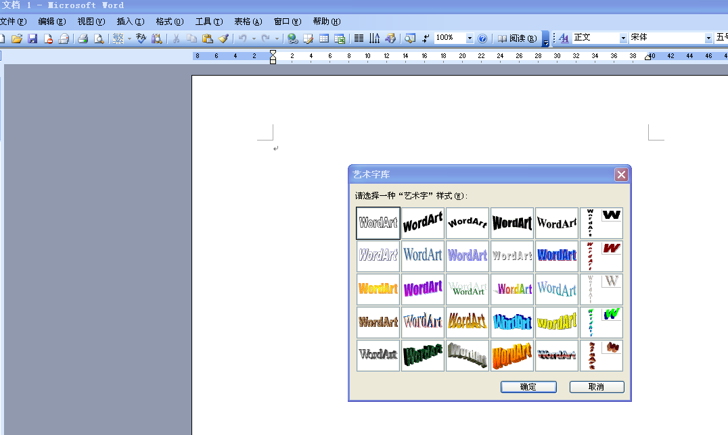The height and width of the screenshot is (435, 728).
Task: Open the 编辑(E) menu
Action: coord(52,22)
